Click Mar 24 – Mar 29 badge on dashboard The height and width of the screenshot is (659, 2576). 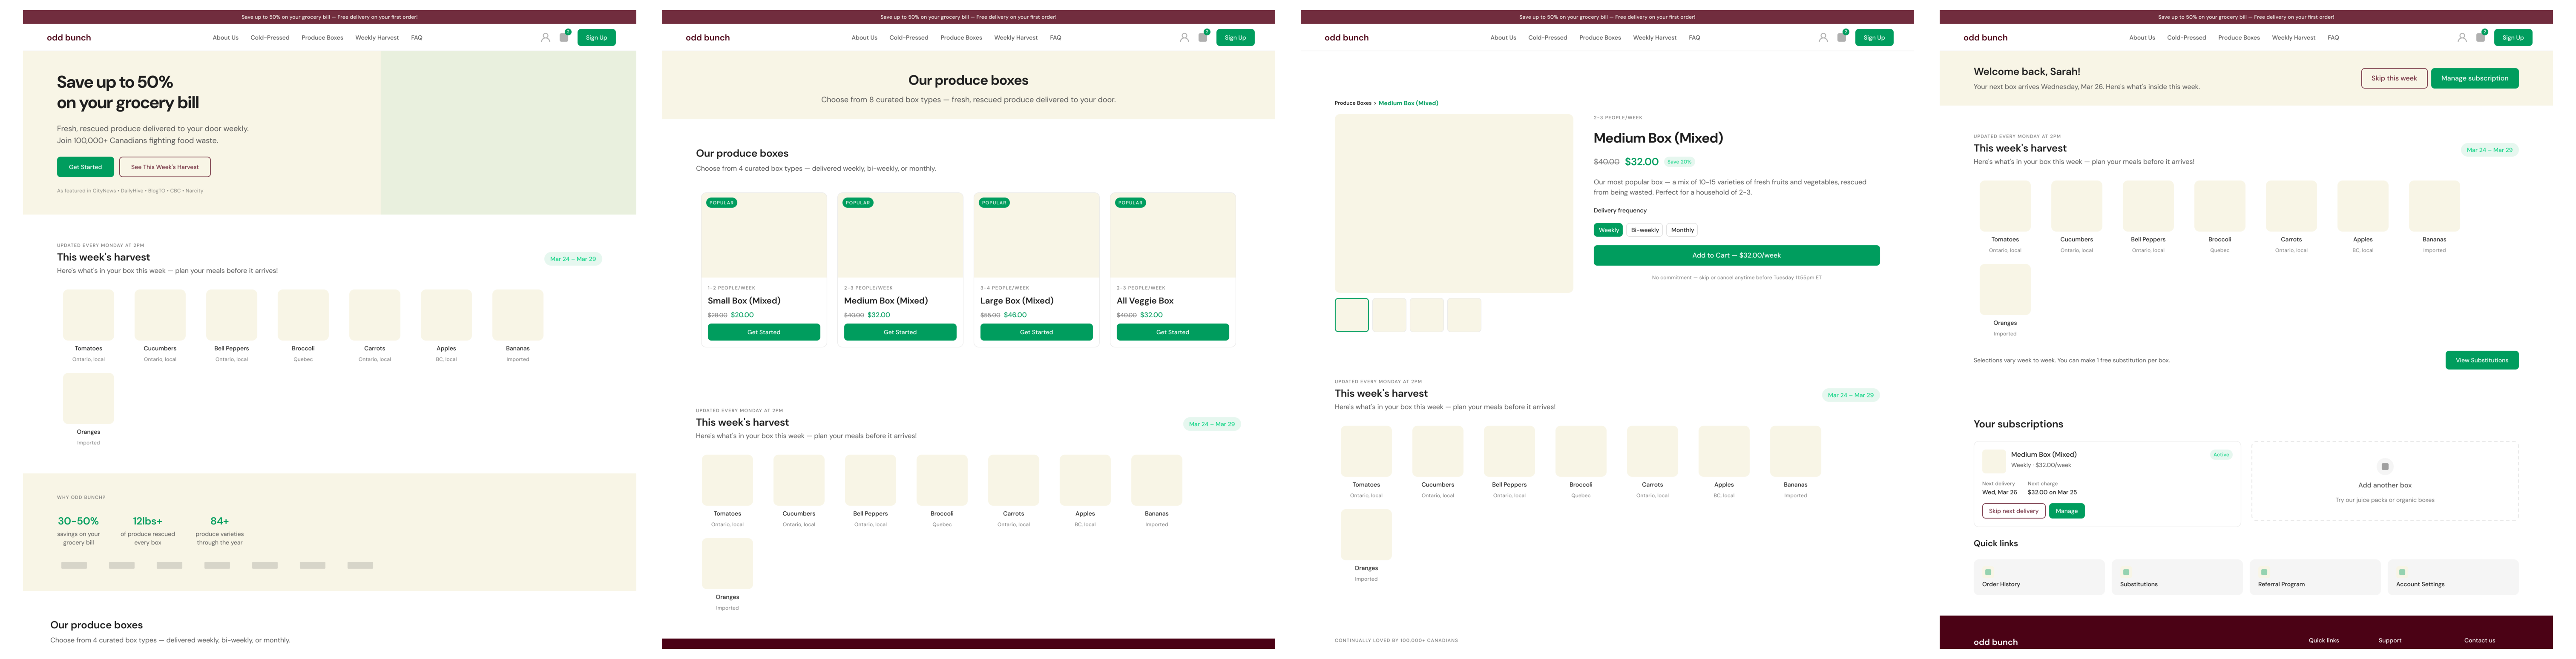[2489, 150]
